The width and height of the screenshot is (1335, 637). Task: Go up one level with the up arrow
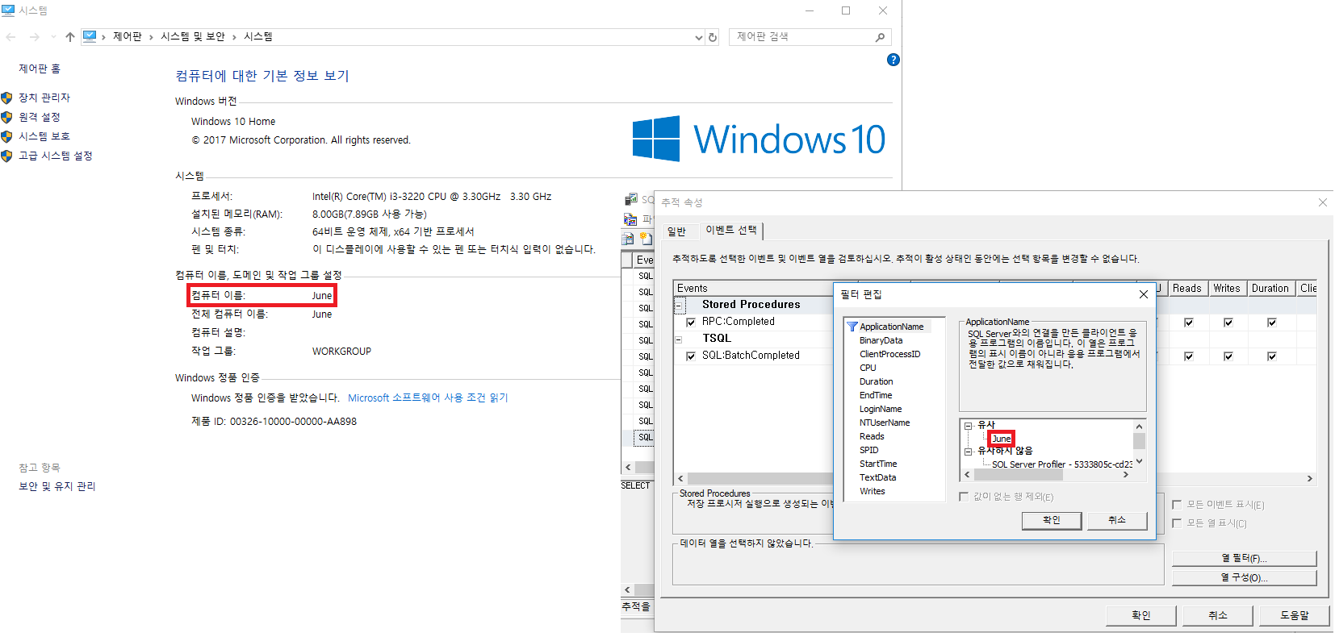tap(70, 37)
